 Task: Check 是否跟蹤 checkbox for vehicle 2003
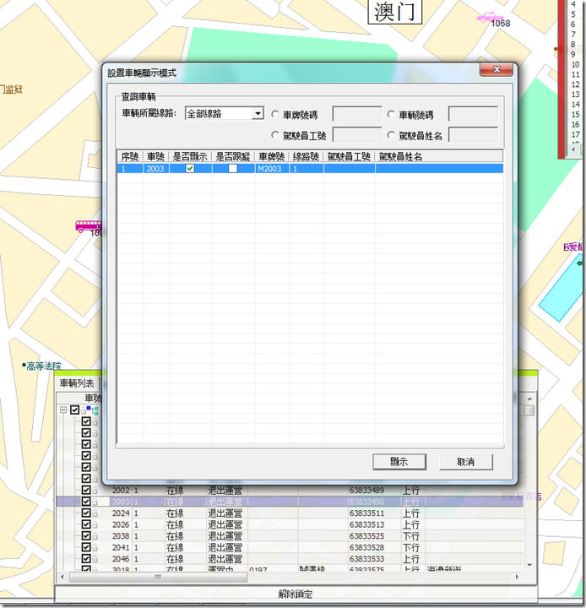(233, 168)
